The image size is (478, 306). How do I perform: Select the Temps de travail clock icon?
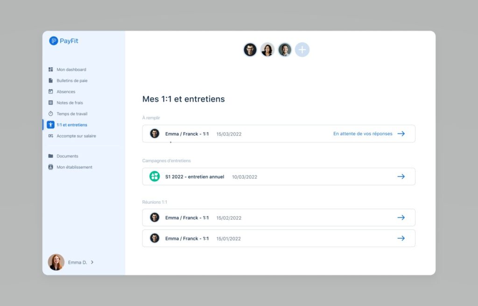(x=50, y=114)
